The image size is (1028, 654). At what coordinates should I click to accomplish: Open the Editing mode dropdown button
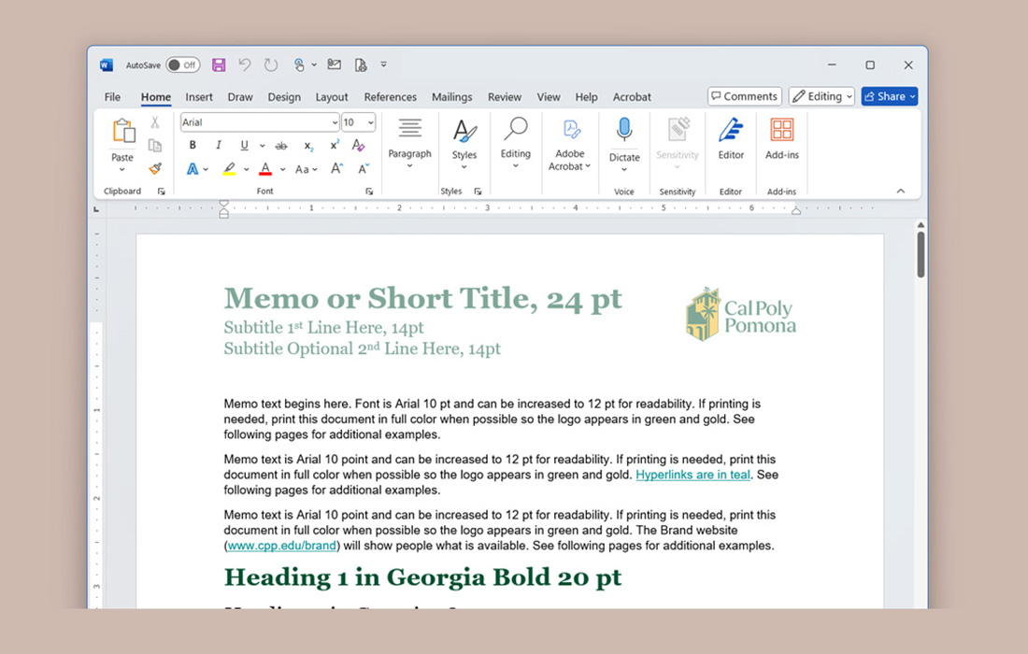point(821,96)
